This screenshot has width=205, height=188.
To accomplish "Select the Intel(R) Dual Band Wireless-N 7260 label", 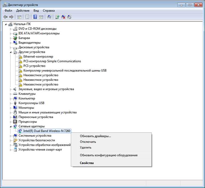I will coord(47,131).
